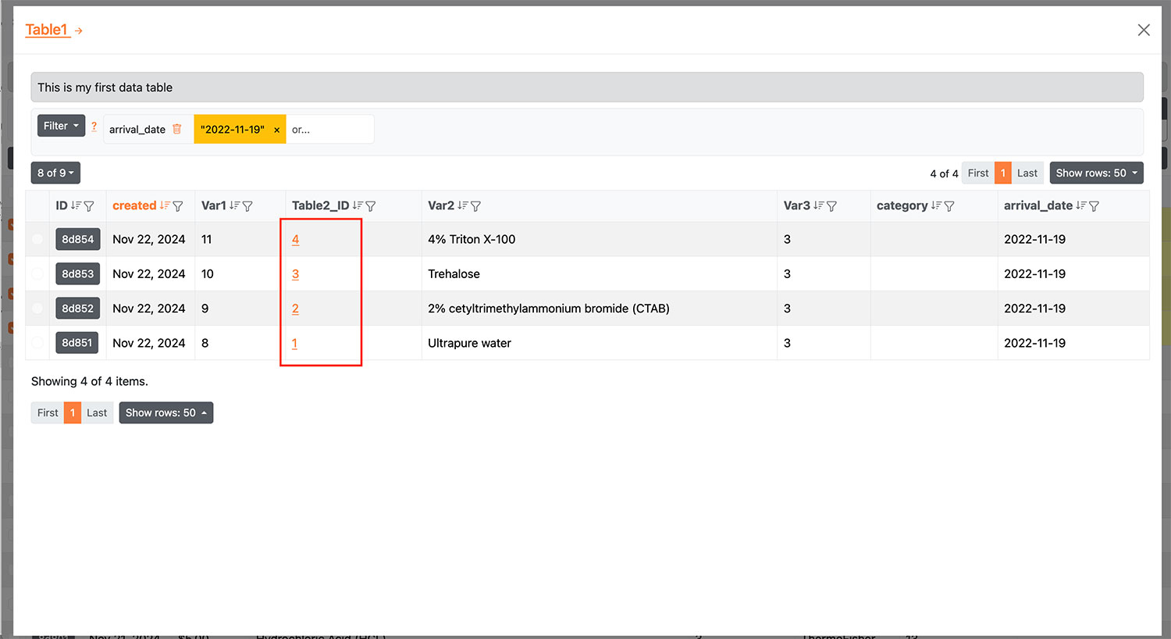Open the Filter dropdown
The image size is (1171, 639).
pos(61,126)
